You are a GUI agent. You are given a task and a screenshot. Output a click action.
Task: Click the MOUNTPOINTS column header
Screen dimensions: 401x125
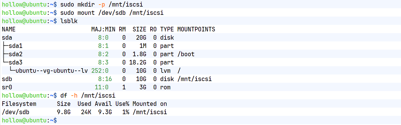coord(196,29)
